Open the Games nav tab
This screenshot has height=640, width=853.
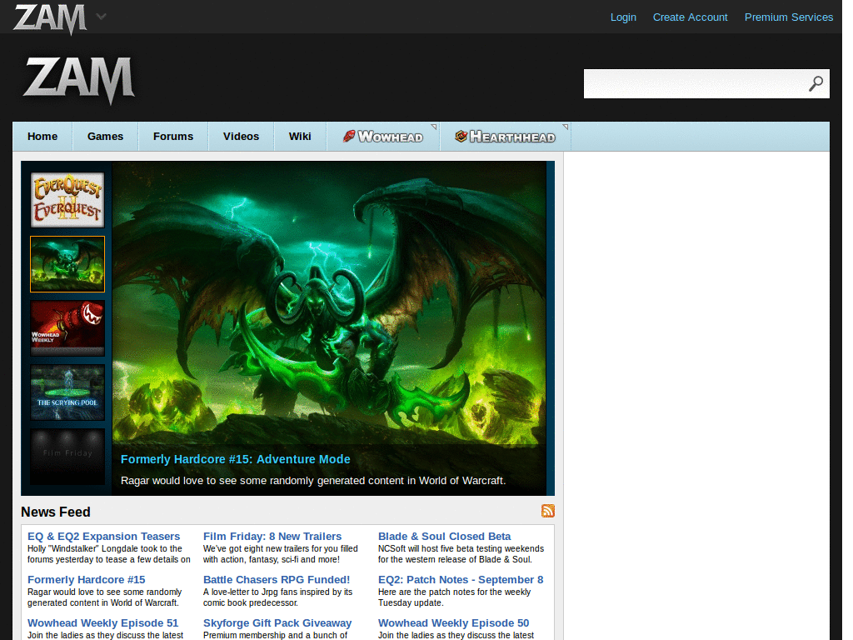point(105,137)
